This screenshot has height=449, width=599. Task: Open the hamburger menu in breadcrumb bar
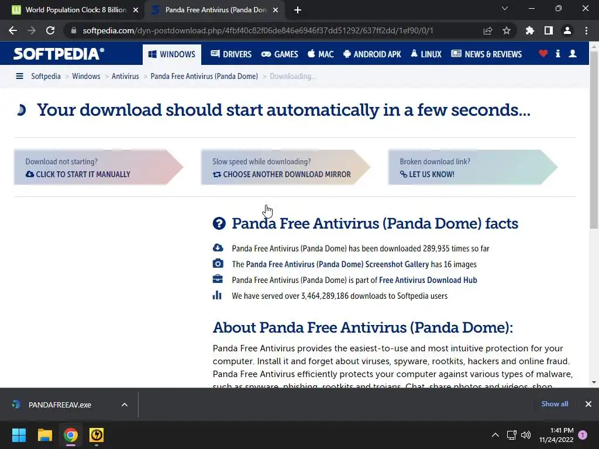(x=19, y=76)
